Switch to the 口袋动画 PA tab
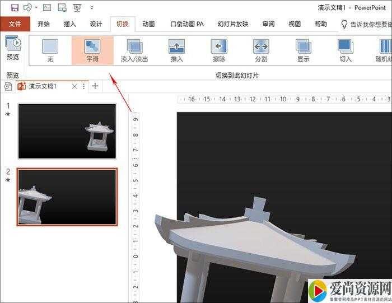The width and height of the screenshot is (392, 303). pyautogui.click(x=187, y=24)
